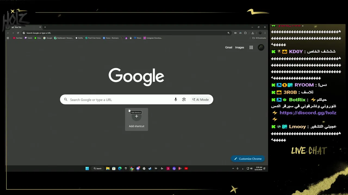This screenshot has height=195, width=348.
Task: Open HoLz bookmark
Action: tap(38, 38)
